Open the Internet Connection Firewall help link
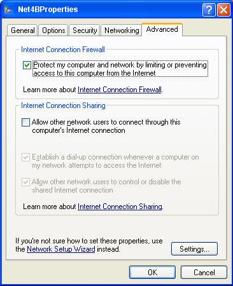The height and width of the screenshot is (286, 233). click(120, 90)
